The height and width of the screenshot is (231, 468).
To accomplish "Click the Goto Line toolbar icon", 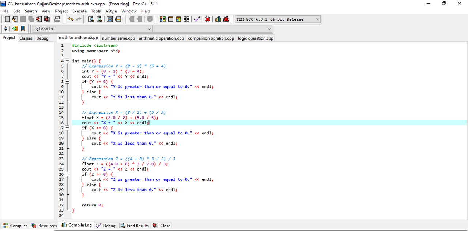I will point(118,19).
